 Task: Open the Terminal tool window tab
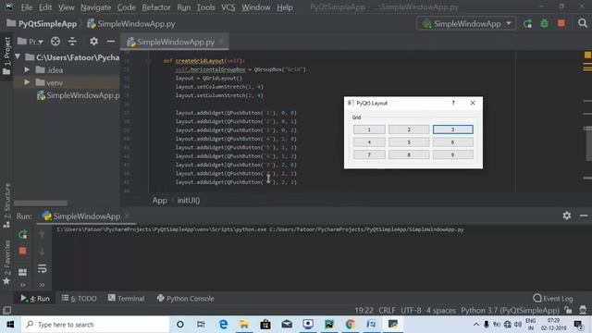(x=126, y=299)
